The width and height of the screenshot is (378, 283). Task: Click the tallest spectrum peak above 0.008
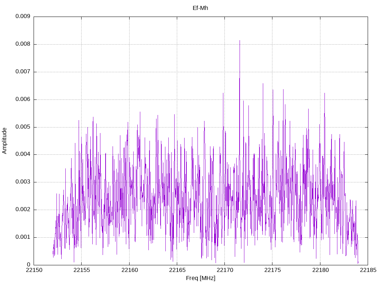point(240,41)
